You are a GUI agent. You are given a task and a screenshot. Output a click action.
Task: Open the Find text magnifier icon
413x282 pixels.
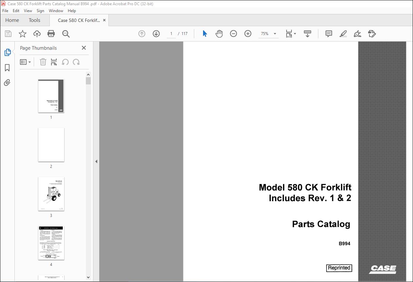click(x=66, y=34)
